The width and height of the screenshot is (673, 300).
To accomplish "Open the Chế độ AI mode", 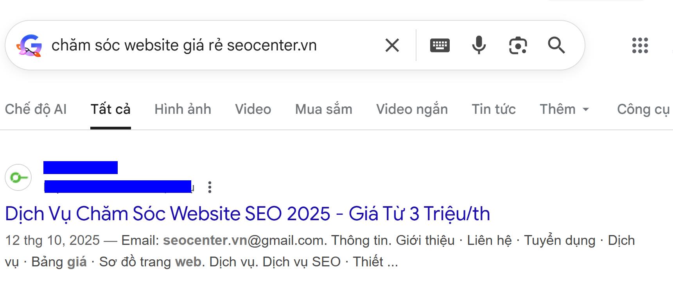I will (36, 110).
